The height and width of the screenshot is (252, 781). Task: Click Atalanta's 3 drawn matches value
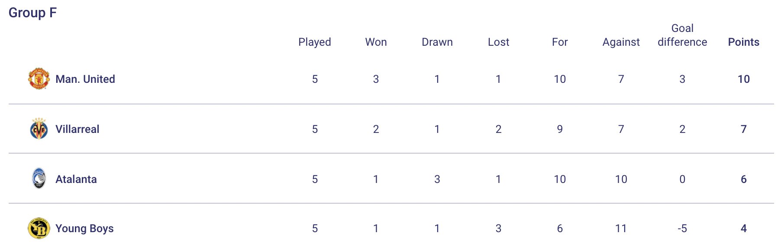[437, 179]
